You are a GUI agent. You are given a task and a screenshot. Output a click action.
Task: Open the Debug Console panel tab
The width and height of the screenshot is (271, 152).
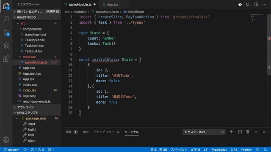(107, 132)
